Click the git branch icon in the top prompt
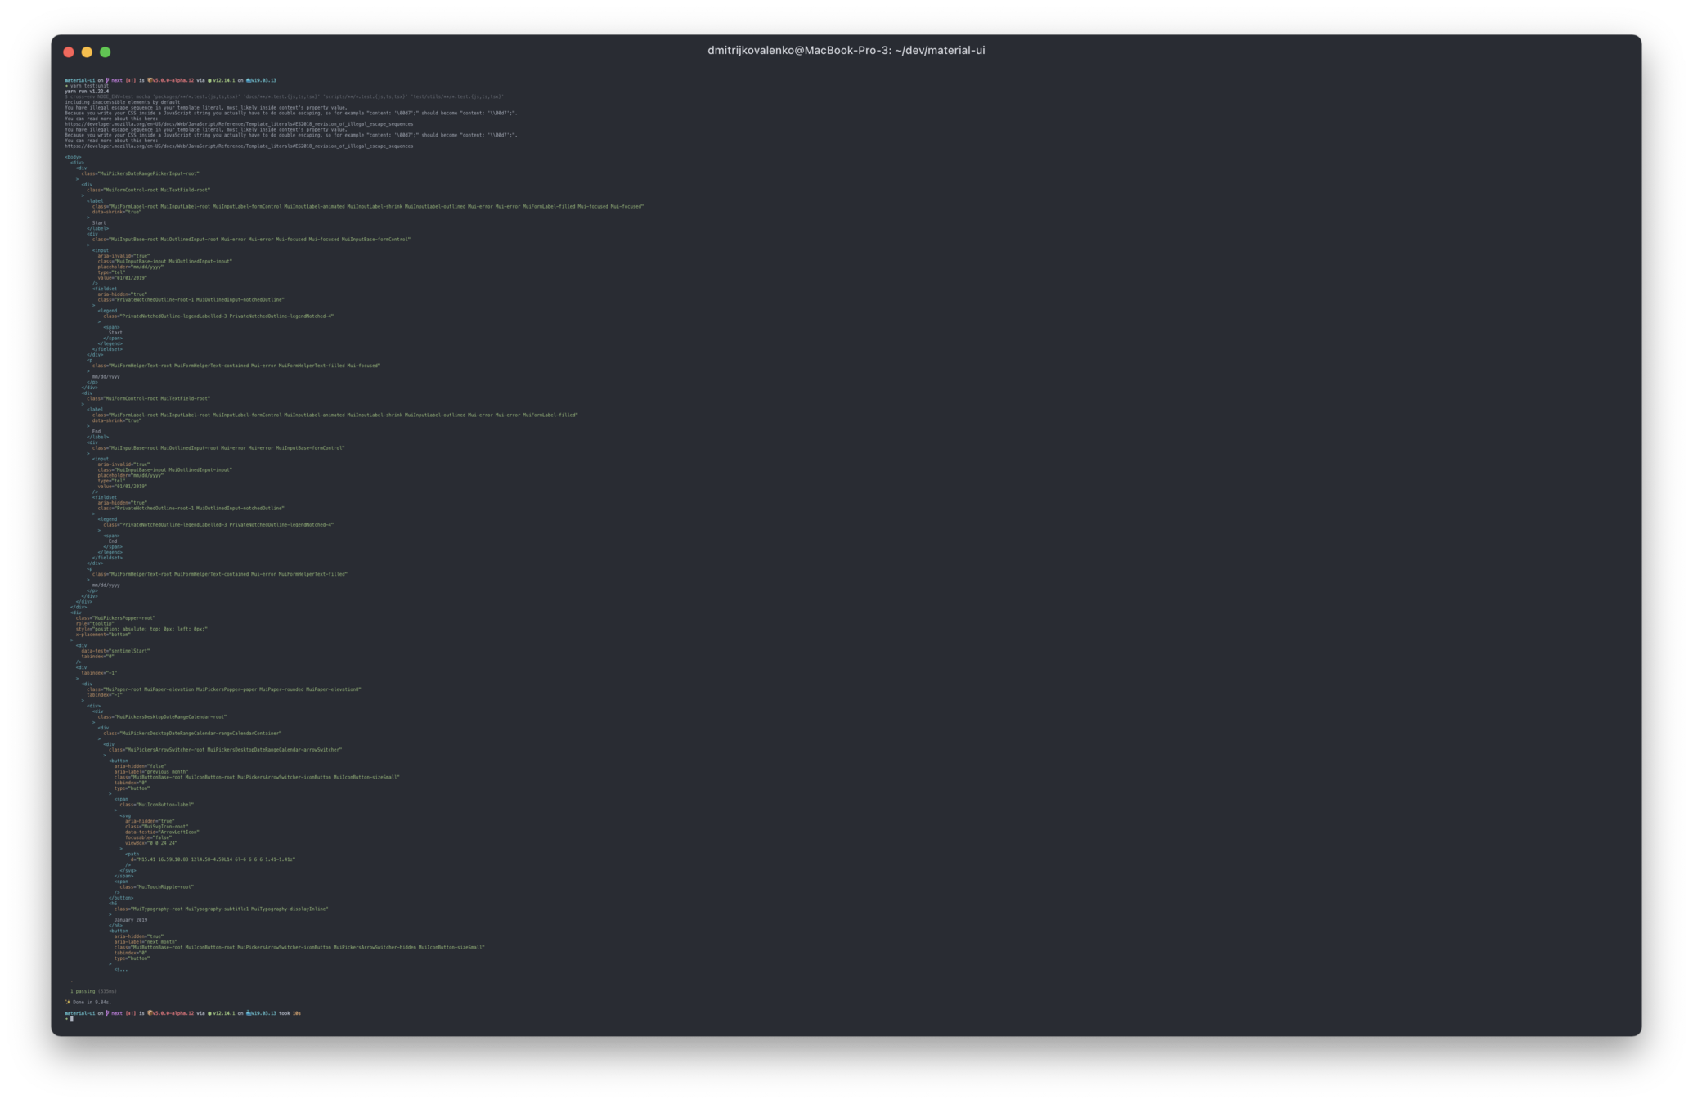1693x1104 pixels. point(107,81)
